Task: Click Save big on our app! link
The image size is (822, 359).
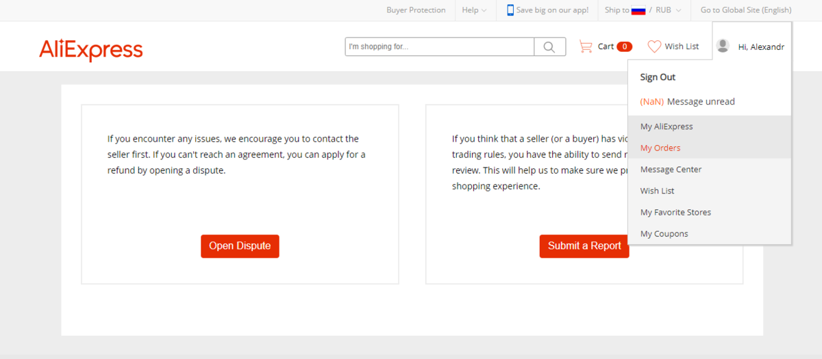Action: pyautogui.click(x=552, y=10)
